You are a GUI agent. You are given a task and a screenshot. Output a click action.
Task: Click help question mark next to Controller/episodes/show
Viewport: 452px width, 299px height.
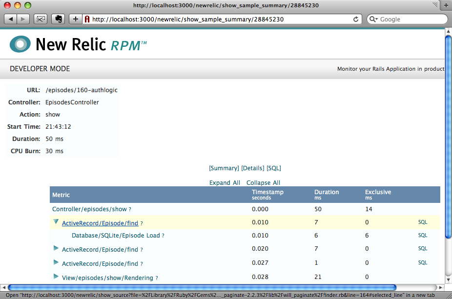(x=130, y=209)
